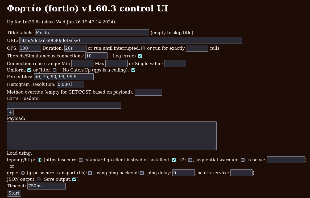Add another header with the plus button
310x198 pixels.
(10, 112)
